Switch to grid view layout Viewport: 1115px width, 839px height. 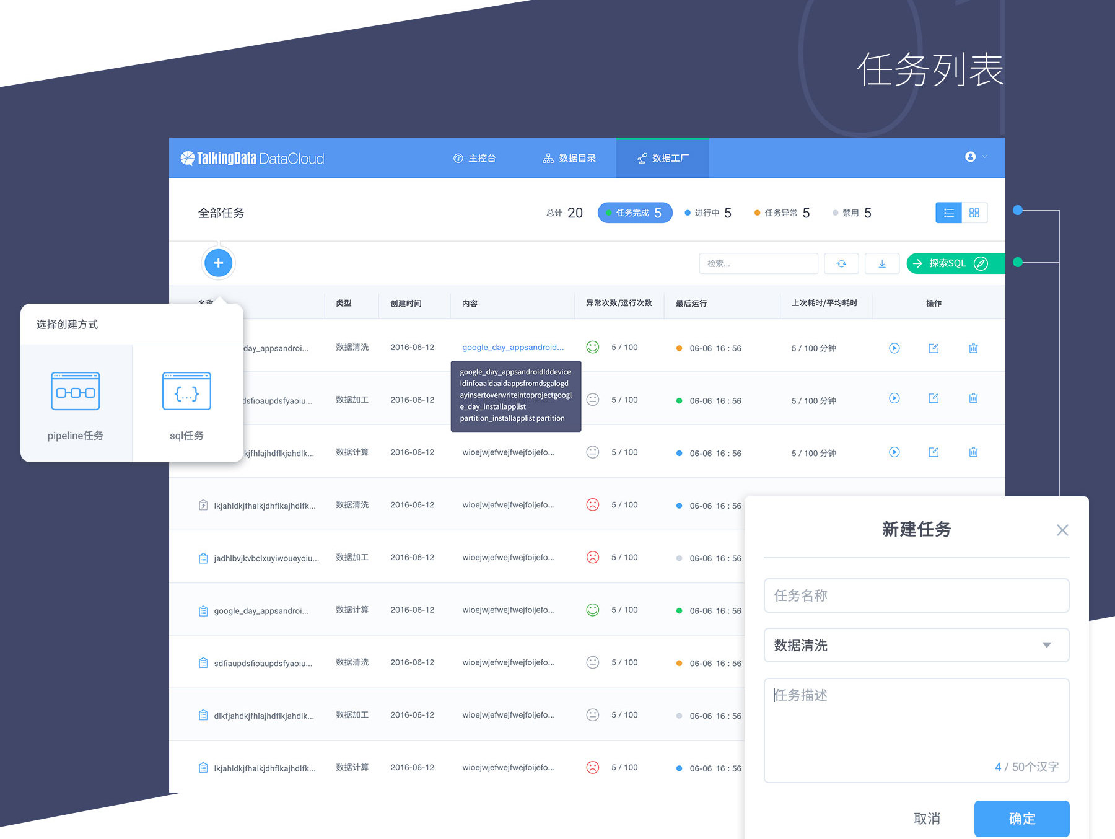coord(974,213)
